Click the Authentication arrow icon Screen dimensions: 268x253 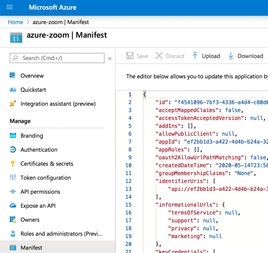point(13,150)
